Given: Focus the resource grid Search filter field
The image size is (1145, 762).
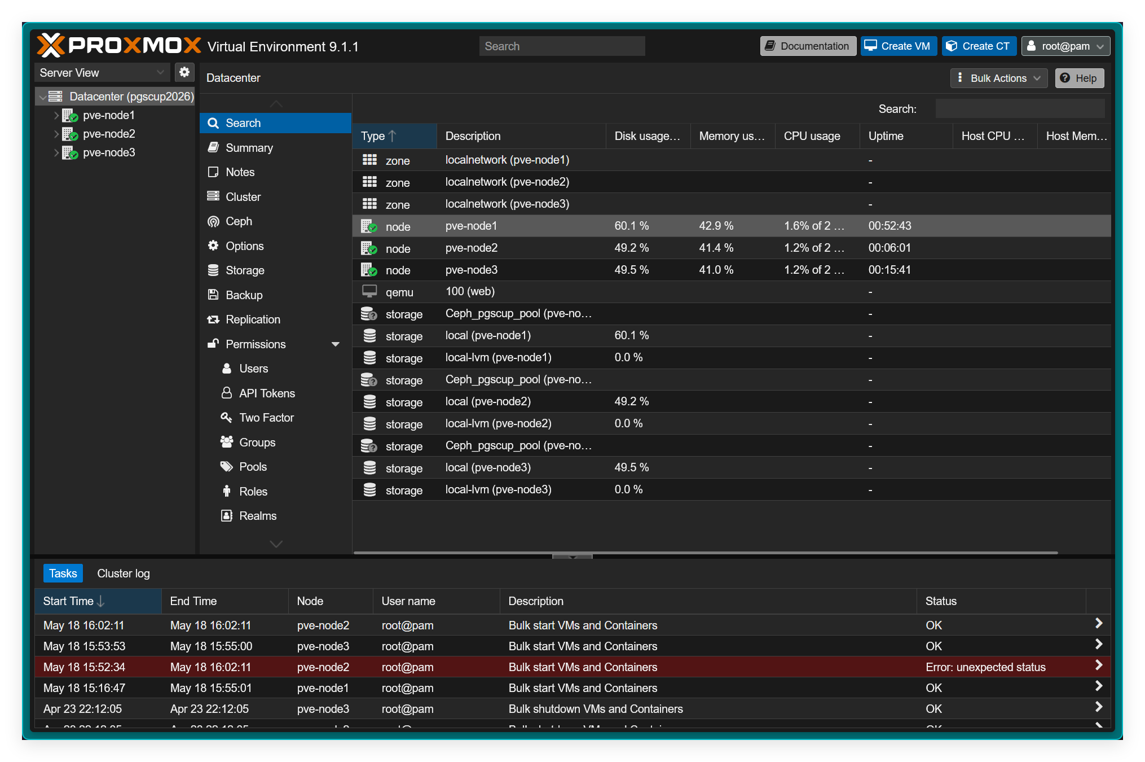Looking at the screenshot, I should tap(1020, 109).
